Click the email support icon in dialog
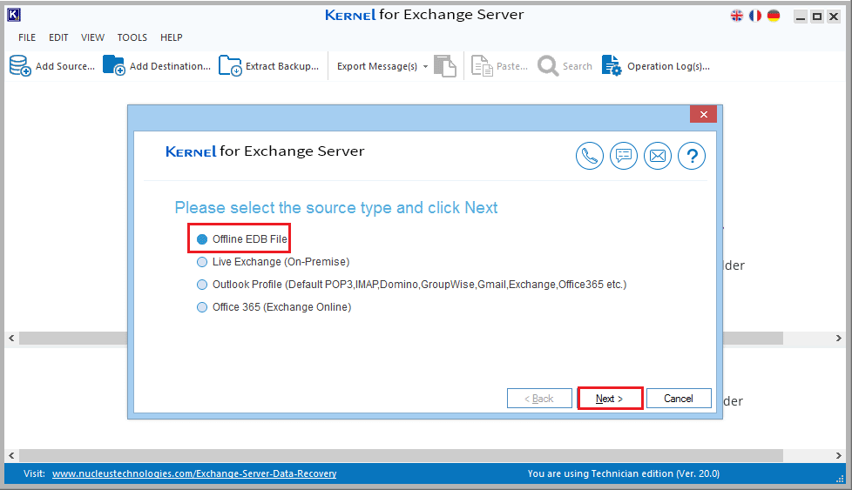 (658, 156)
